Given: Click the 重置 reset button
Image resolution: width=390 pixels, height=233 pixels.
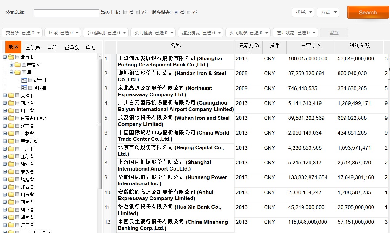Looking at the screenshot, I should [x=334, y=33].
